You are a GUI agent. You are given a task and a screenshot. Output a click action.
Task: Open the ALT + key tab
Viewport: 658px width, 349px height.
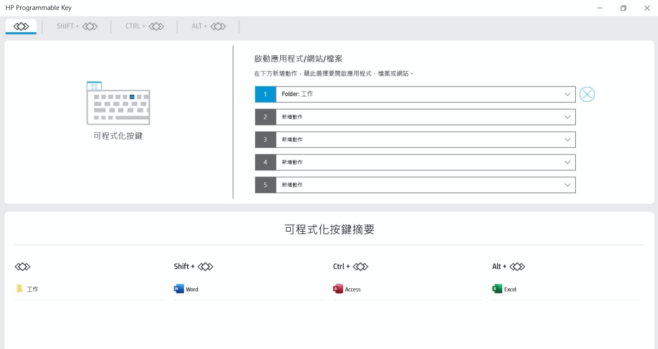(208, 26)
